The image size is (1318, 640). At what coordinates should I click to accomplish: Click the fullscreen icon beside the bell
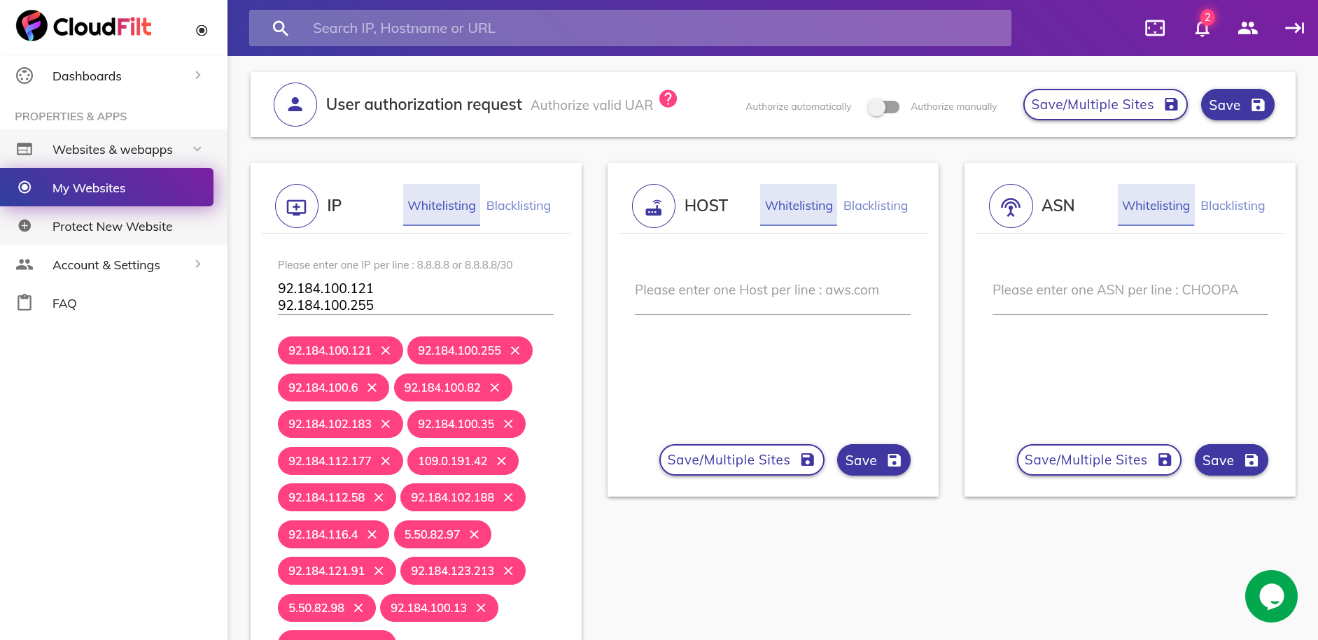coord(1154,28)
